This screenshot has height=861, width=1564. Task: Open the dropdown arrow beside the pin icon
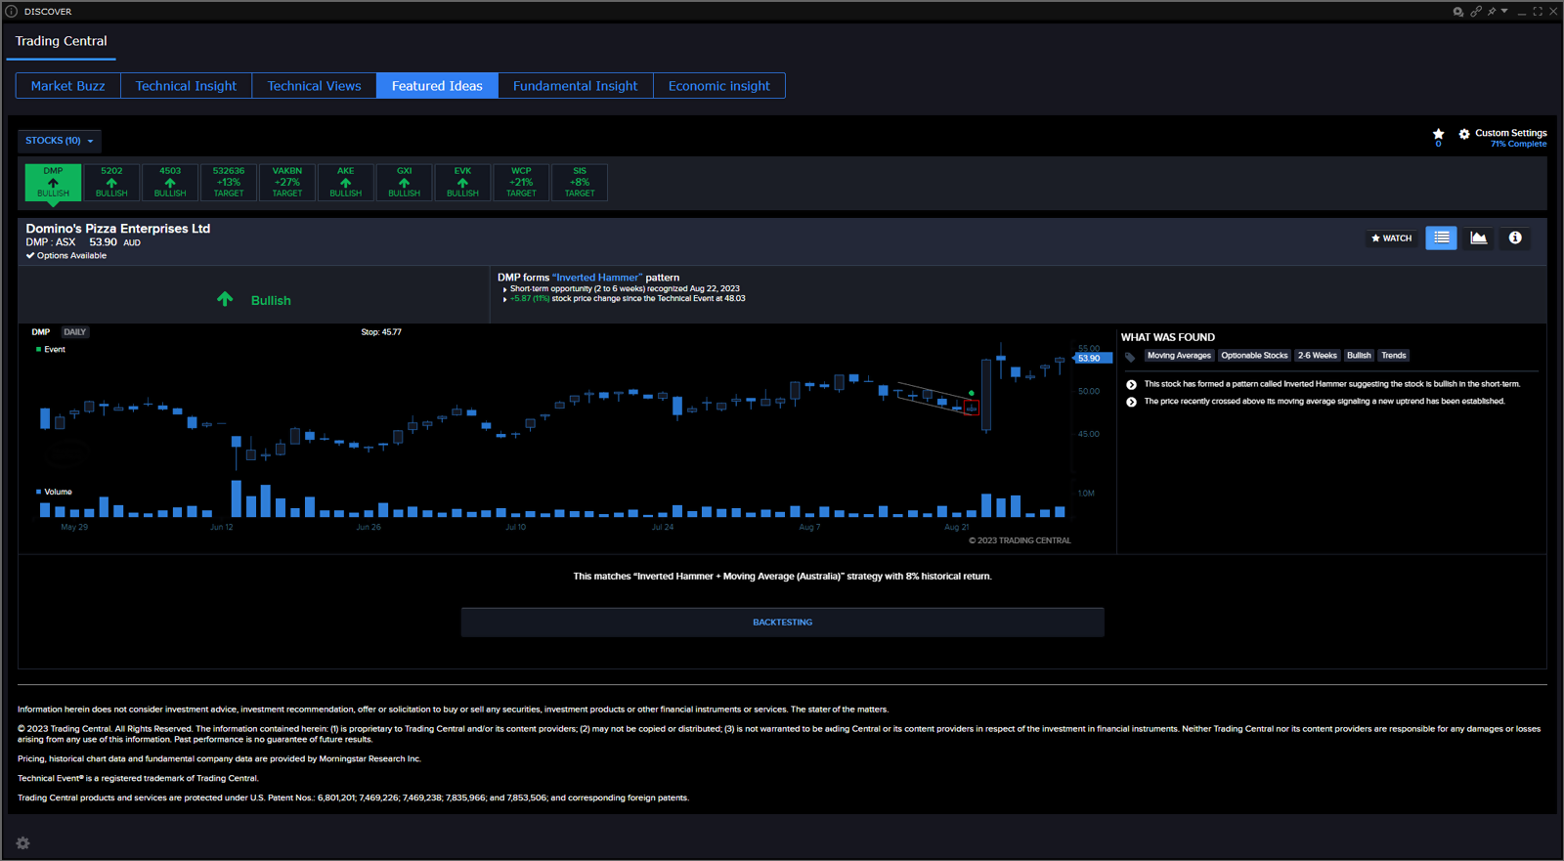(x=1504, y=12)
